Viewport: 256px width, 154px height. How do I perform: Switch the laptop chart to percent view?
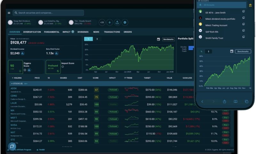tap(88, 39)
